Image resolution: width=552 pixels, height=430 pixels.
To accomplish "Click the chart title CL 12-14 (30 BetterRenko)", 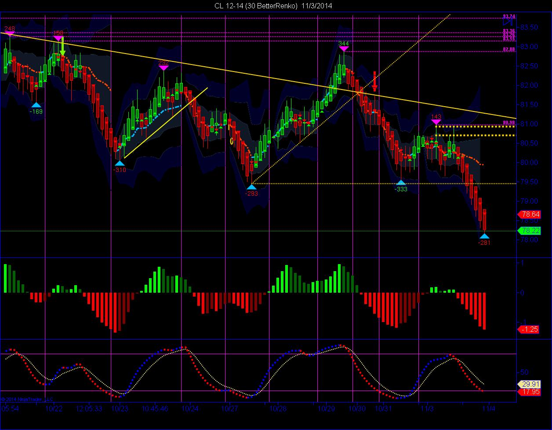I will [256, 6].
